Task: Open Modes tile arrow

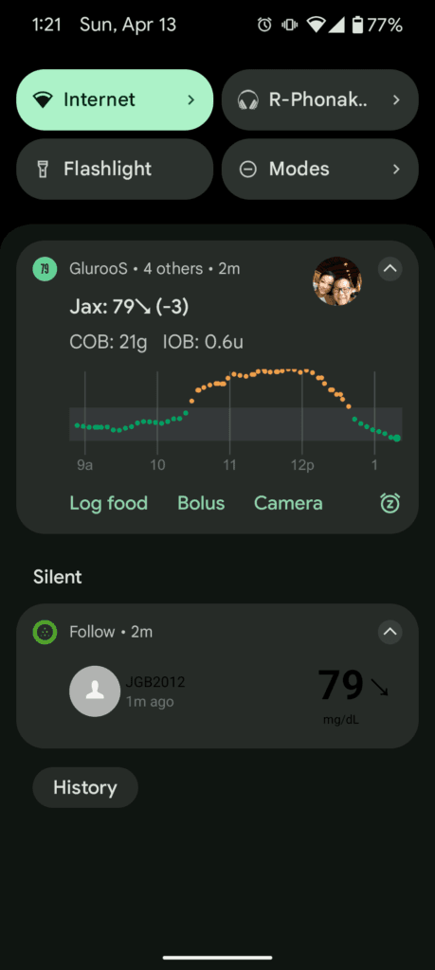Action: 397,169
